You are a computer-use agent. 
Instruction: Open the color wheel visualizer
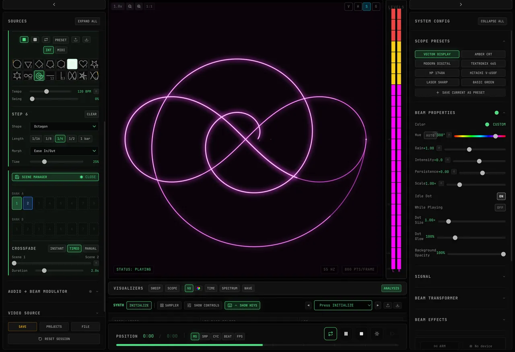coord(199,288)
